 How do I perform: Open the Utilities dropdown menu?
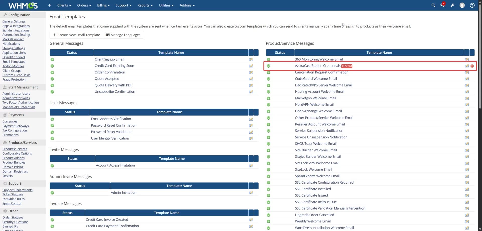click(166, 5)
